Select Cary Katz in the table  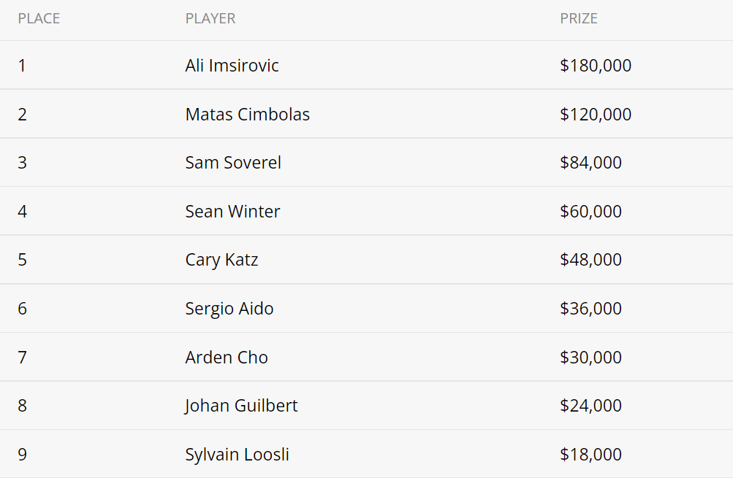click(x=221, y=260)
